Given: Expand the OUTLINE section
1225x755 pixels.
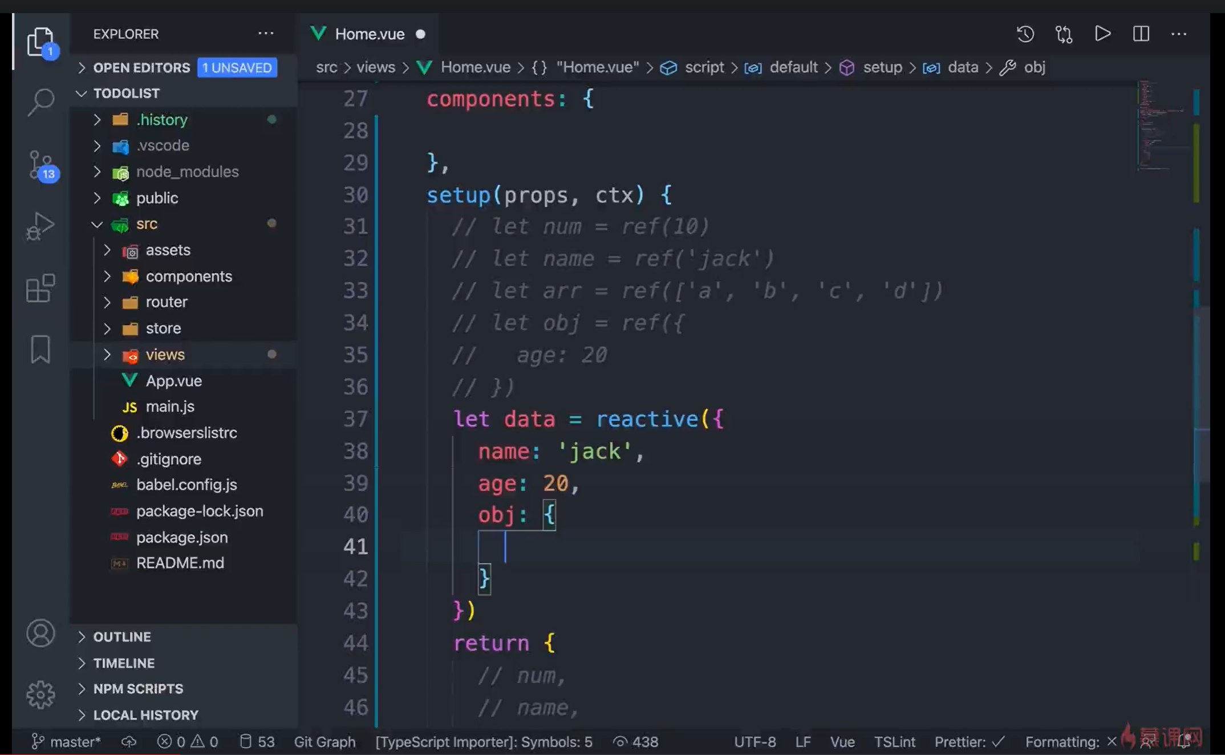Looking at the screenshot, I should [x=122, y=637].
